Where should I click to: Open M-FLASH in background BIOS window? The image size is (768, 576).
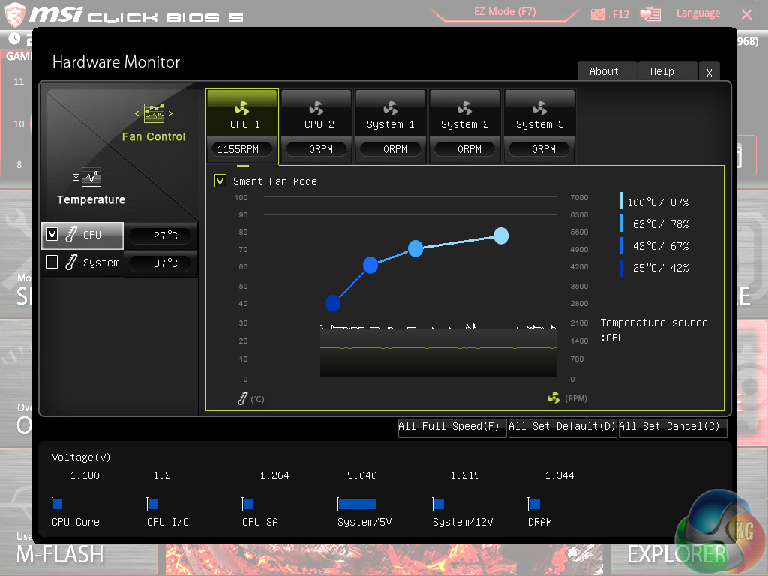(x=60, y=554)
